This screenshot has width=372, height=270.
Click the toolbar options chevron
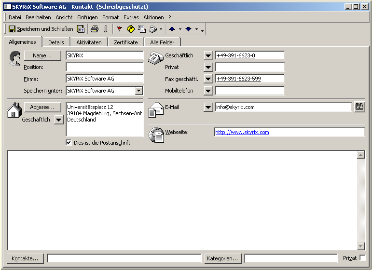(202, 30)
